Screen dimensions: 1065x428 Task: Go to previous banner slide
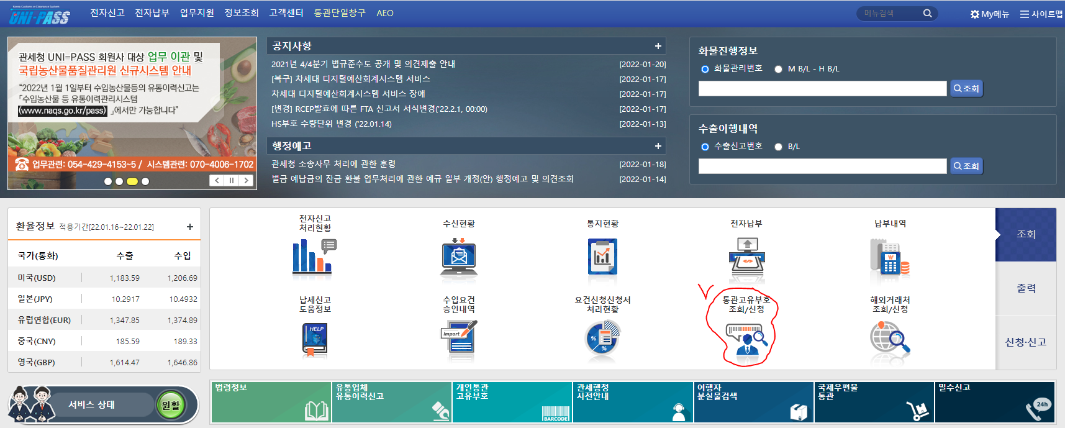pos(217,180)
